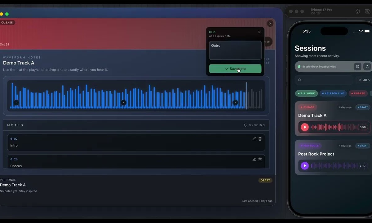Edit the Chorus note with pencil icon
The image size is (372, 223).
tap(254, 159)
